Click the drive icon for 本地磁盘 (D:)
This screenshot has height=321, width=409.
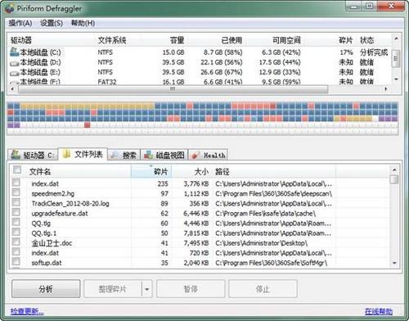(x=14, y=63)
